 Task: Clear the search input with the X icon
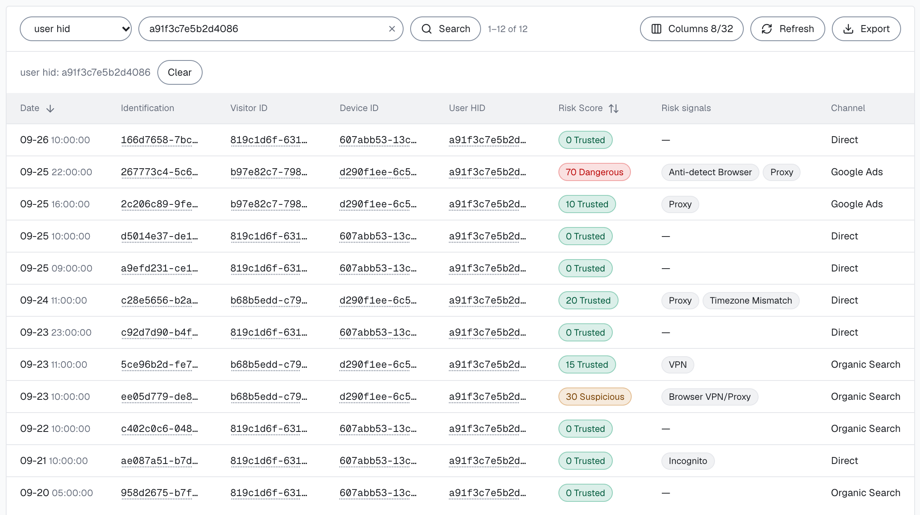(x=392, y=29)
